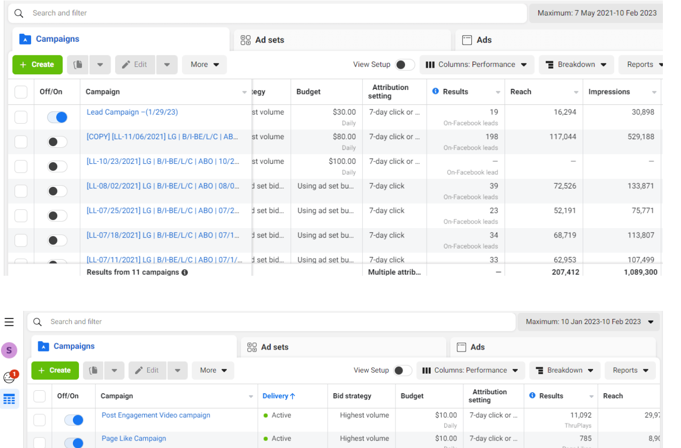
Task: Open the 10 Jan 2023-10 Feb 2023 date dropdown
Action: [588, 322]
